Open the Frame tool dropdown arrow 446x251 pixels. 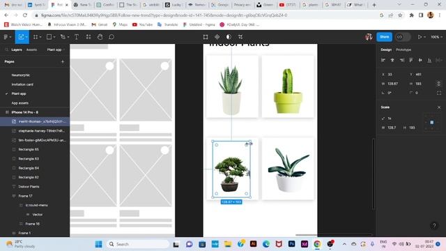click(40, 37)
